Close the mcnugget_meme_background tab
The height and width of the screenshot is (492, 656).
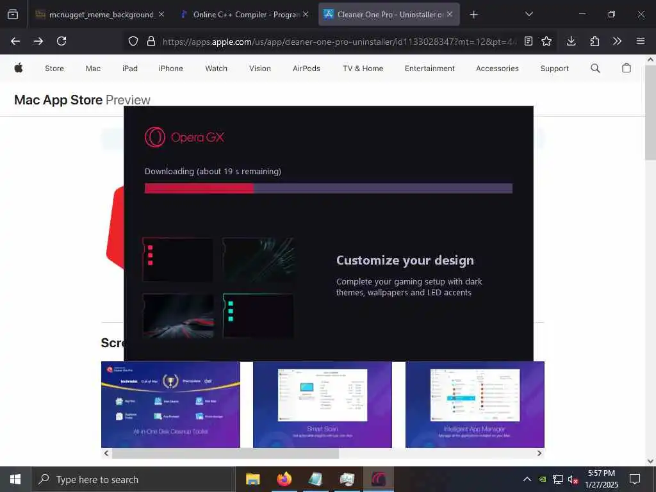(x=161, y=14)
